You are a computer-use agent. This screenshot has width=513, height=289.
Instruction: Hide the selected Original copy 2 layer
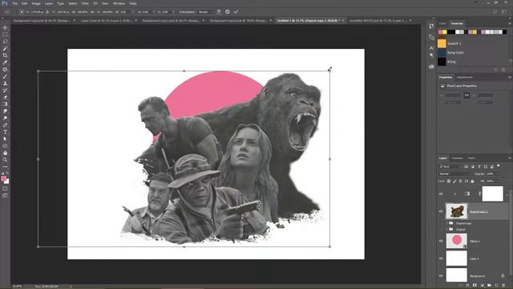point(441,211)
